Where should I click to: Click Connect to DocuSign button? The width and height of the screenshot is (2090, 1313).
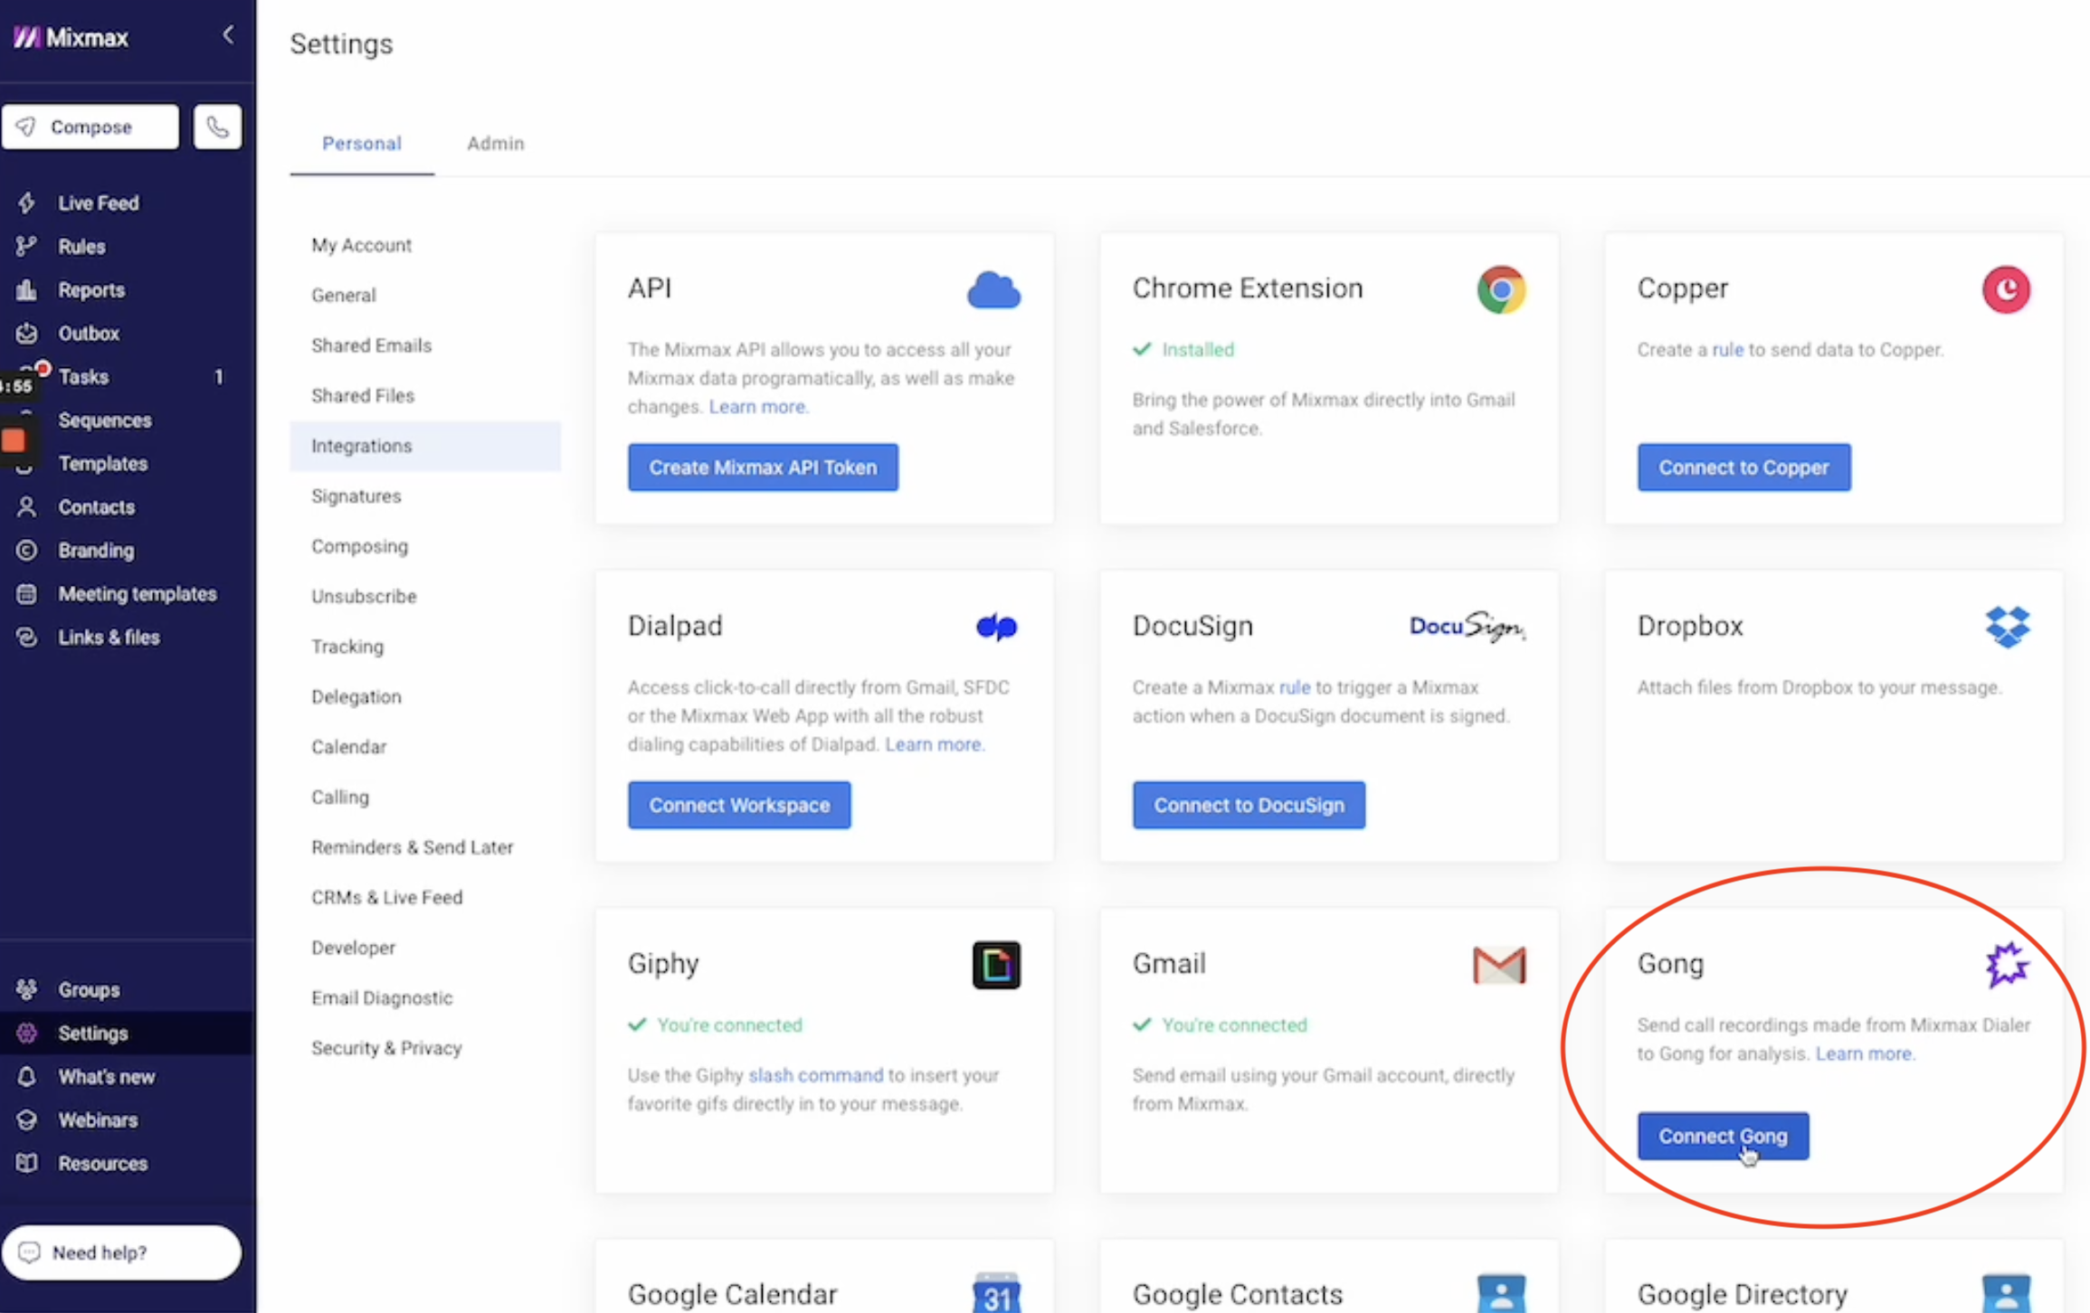(x=1248, y=805)
